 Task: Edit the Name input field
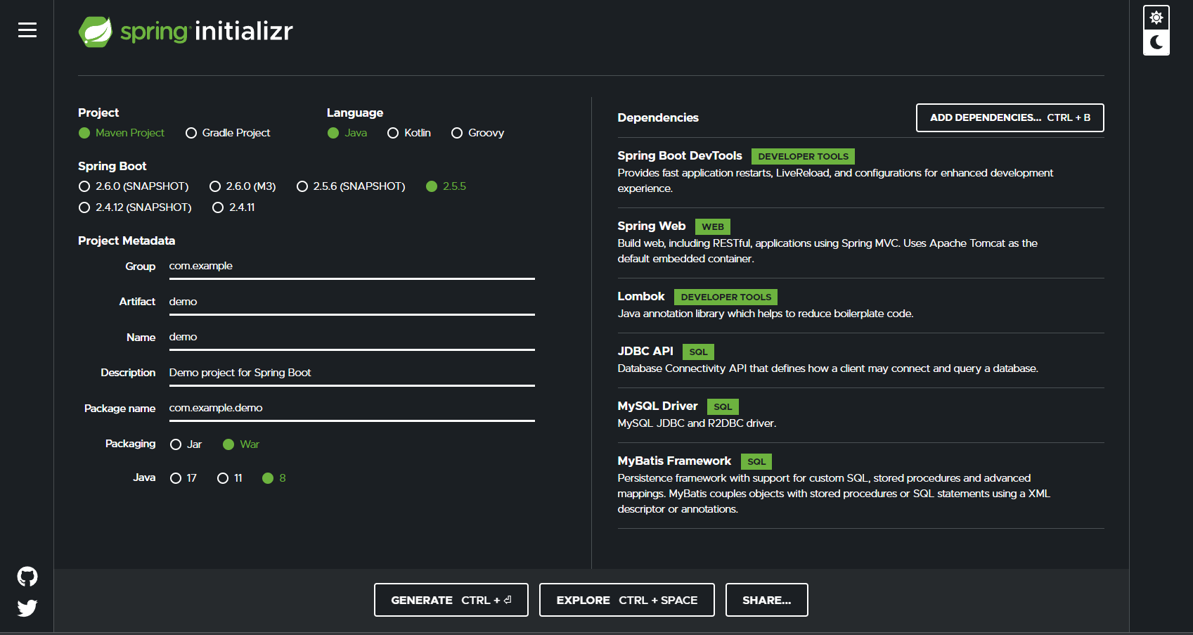click(x=352, y=338)
